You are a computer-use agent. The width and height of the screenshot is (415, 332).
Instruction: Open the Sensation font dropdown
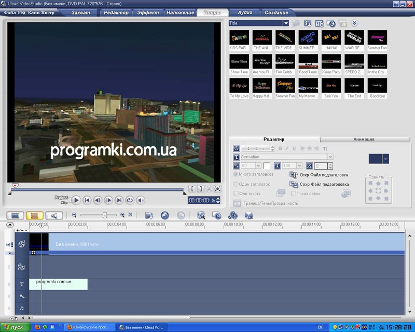point(330,157)
